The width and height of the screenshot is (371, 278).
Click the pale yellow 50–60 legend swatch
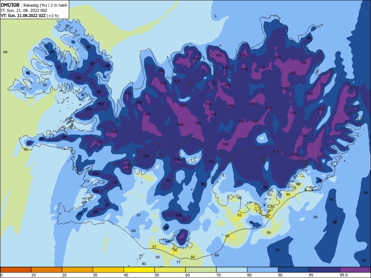[170, 270]
